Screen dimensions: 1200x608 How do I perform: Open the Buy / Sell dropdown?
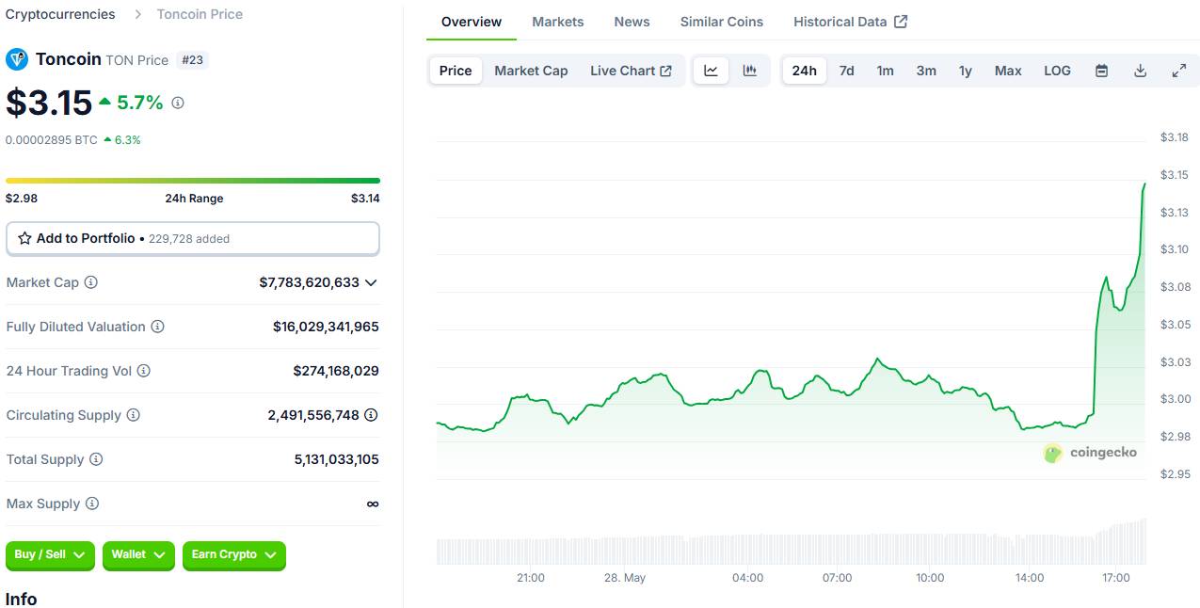click(x=50, y=555)
